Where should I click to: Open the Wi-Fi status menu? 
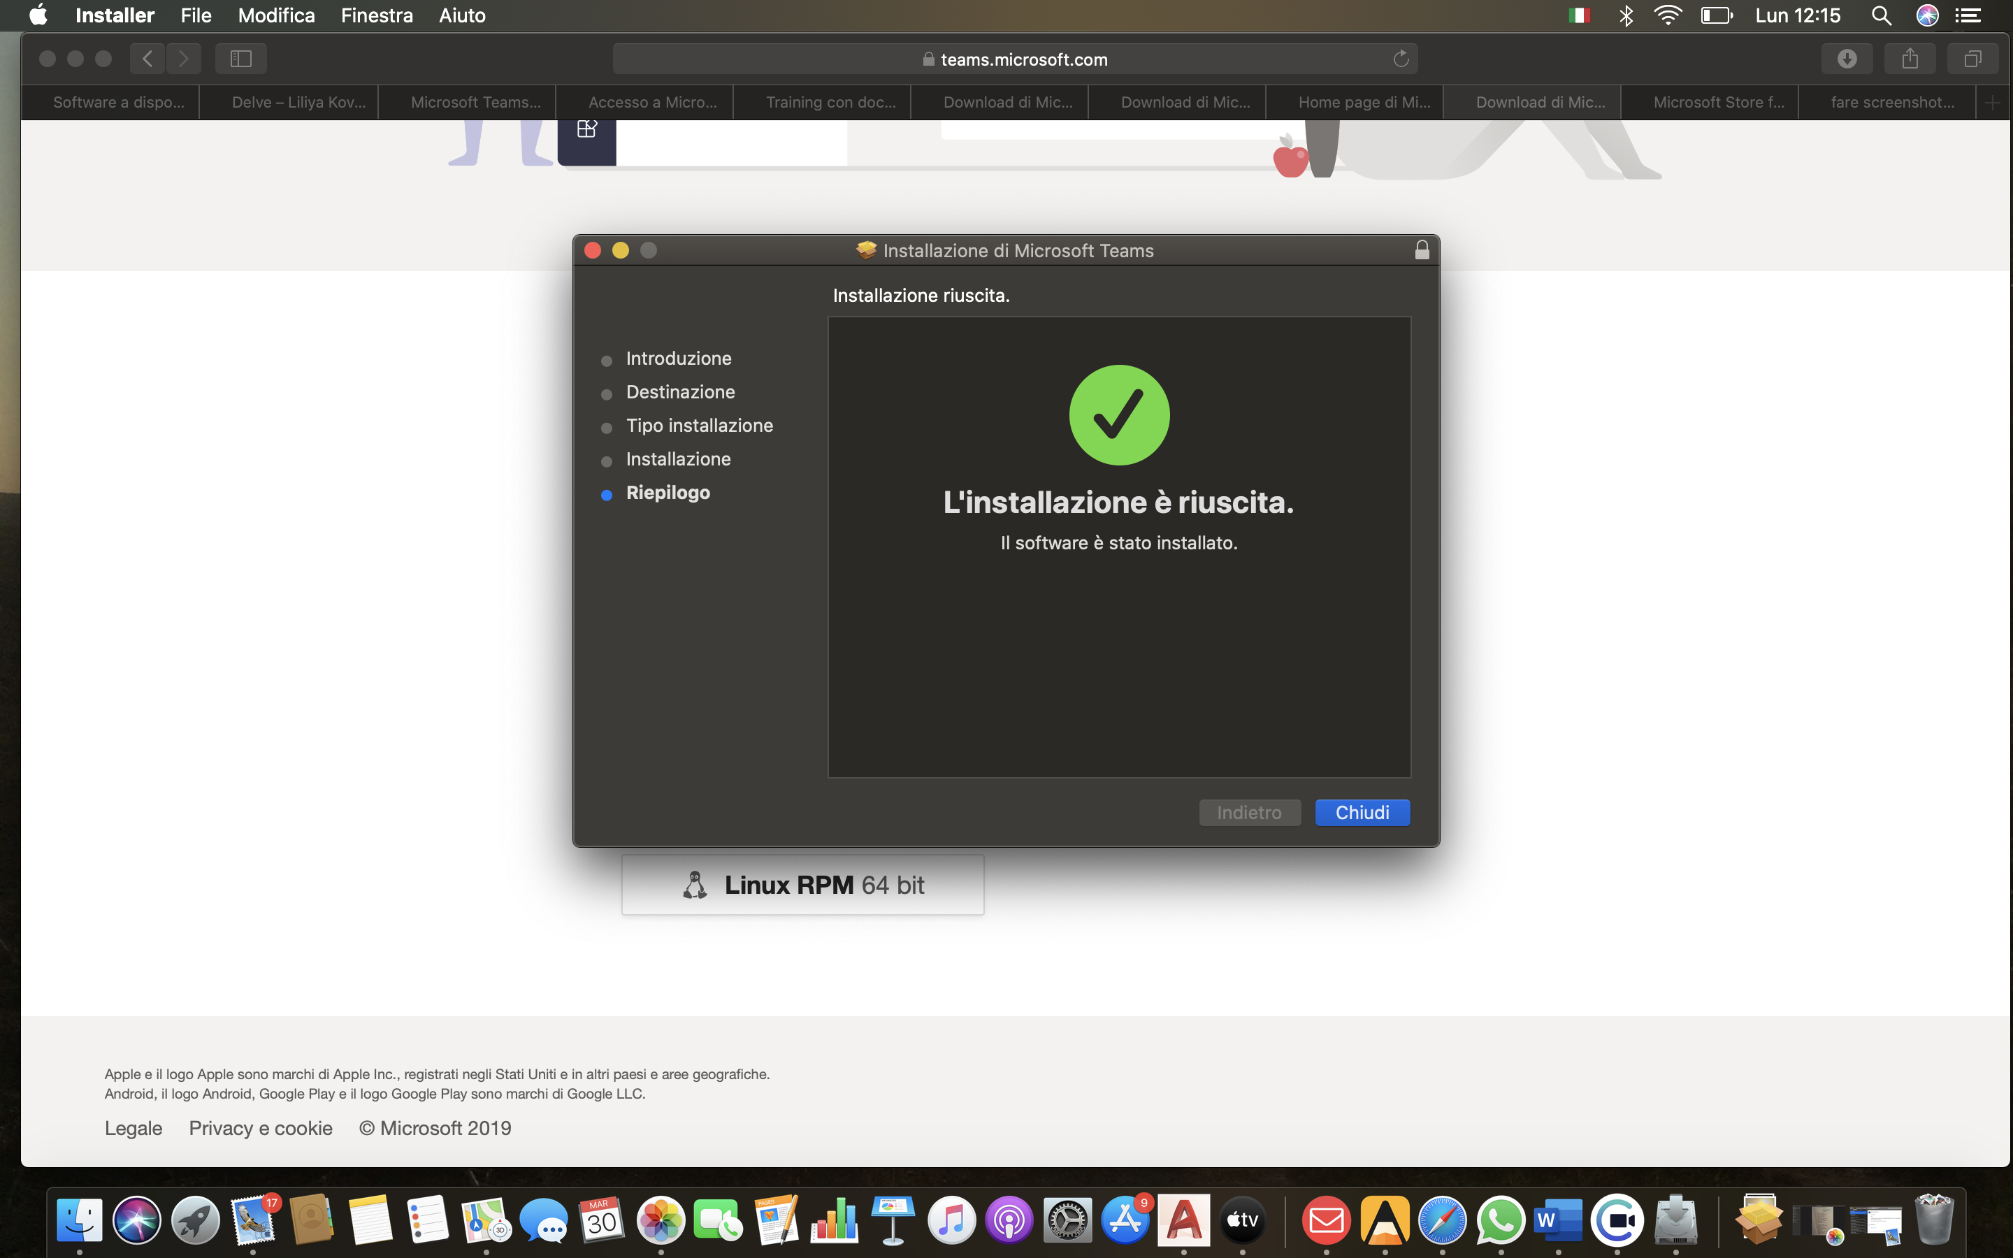tap(1668, 15)
